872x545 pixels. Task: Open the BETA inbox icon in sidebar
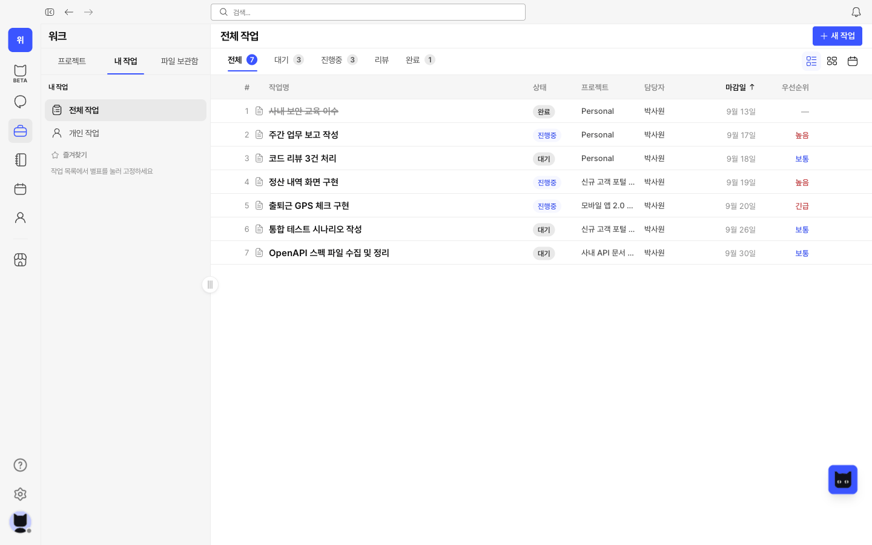pyautogui.click(x=20, y=73)
